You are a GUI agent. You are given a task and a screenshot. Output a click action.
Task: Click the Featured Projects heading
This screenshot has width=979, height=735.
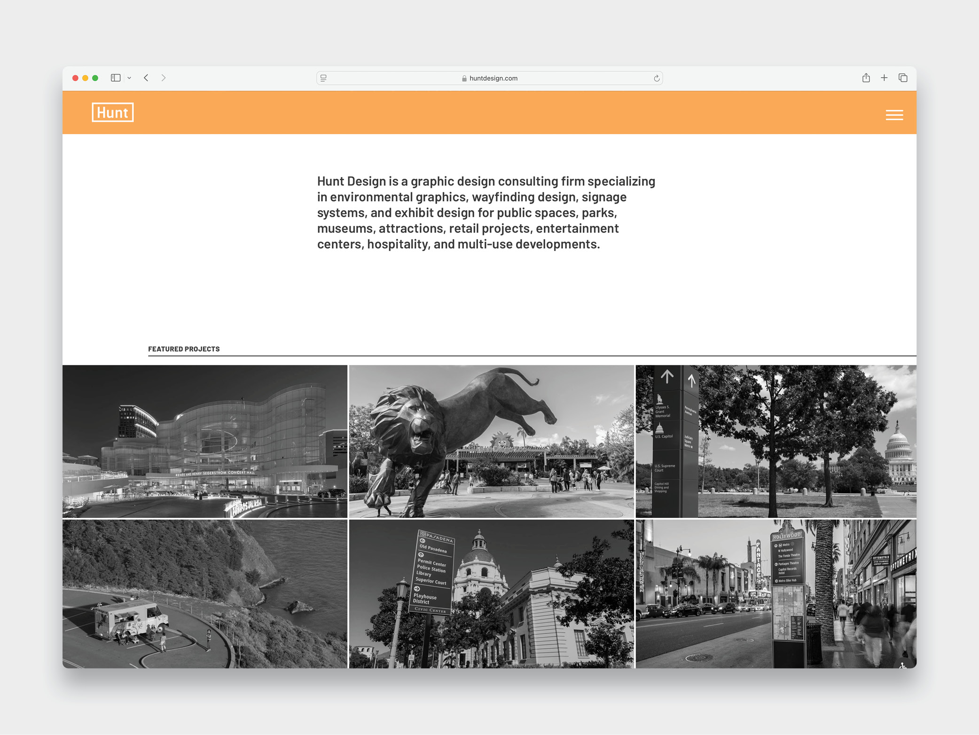tap(184, 349)
